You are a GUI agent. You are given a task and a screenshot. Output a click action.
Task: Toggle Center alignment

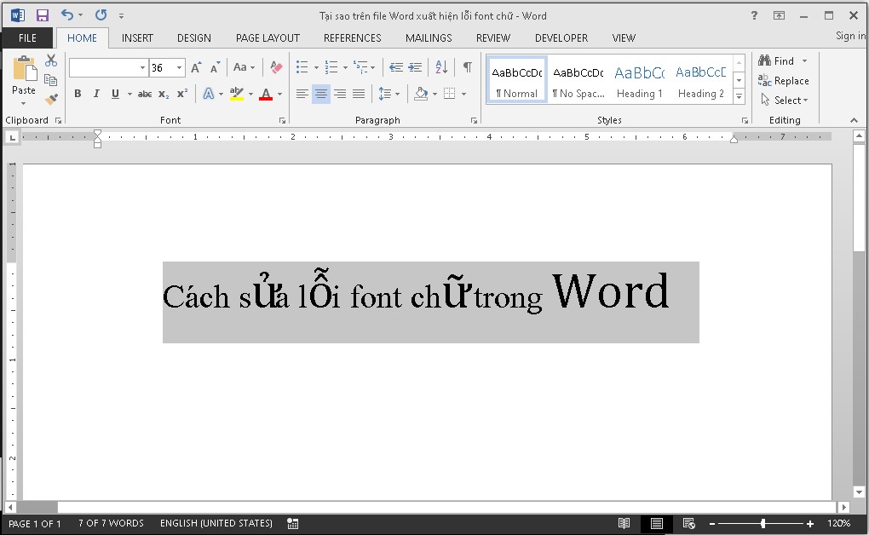coord(321,94)
